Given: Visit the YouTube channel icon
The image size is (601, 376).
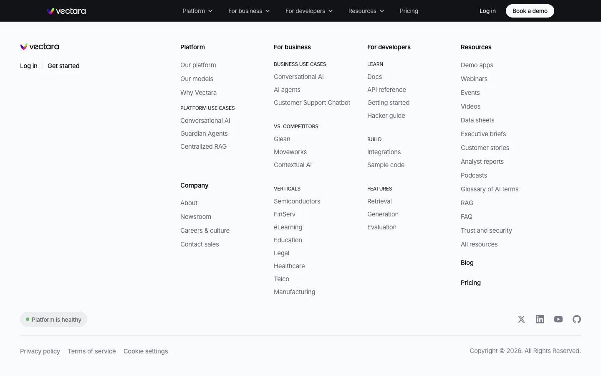Looking at the screenshot, I should 558,319.
